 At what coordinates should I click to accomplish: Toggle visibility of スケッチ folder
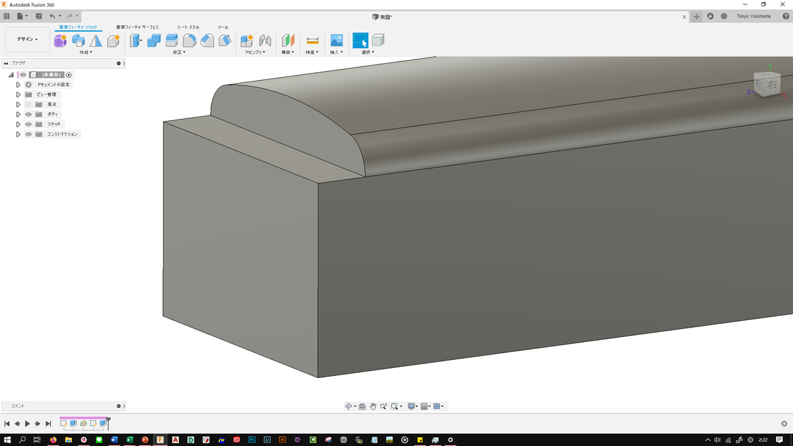pyautogui.click(x=28, y=125)
